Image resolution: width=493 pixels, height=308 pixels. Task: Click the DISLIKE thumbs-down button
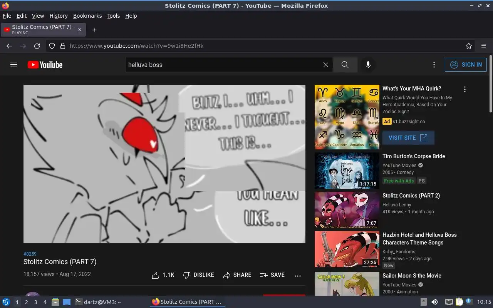click(x=199, y=275)
